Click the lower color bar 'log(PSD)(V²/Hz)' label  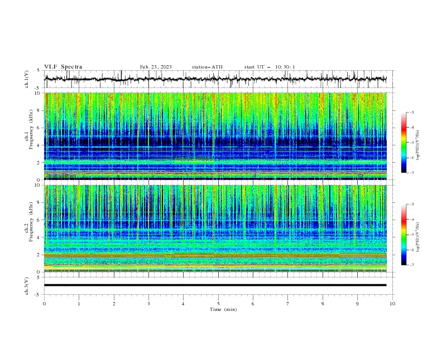[x=417, y=237]
